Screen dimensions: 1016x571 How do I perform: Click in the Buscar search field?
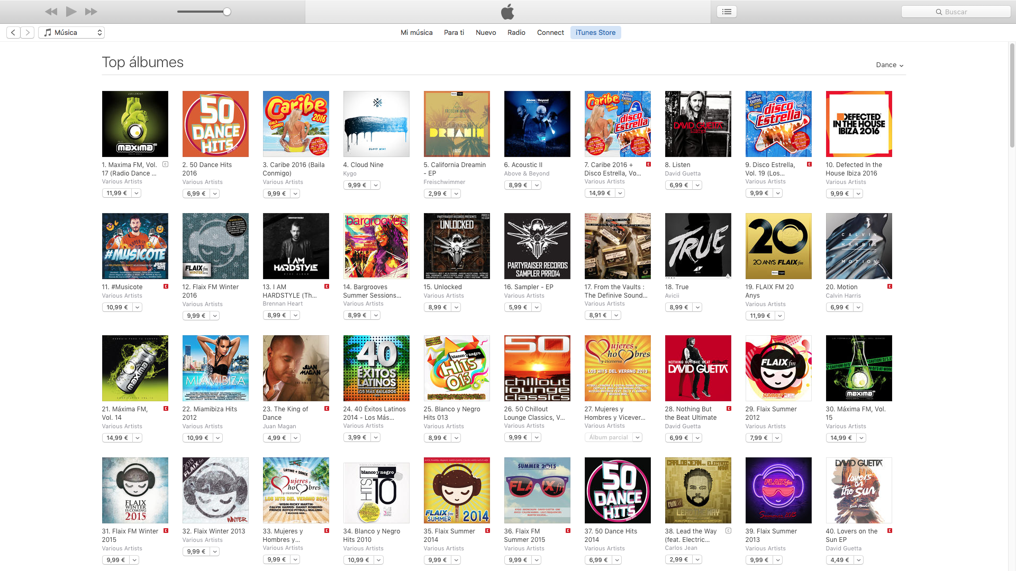click(956, 12)
